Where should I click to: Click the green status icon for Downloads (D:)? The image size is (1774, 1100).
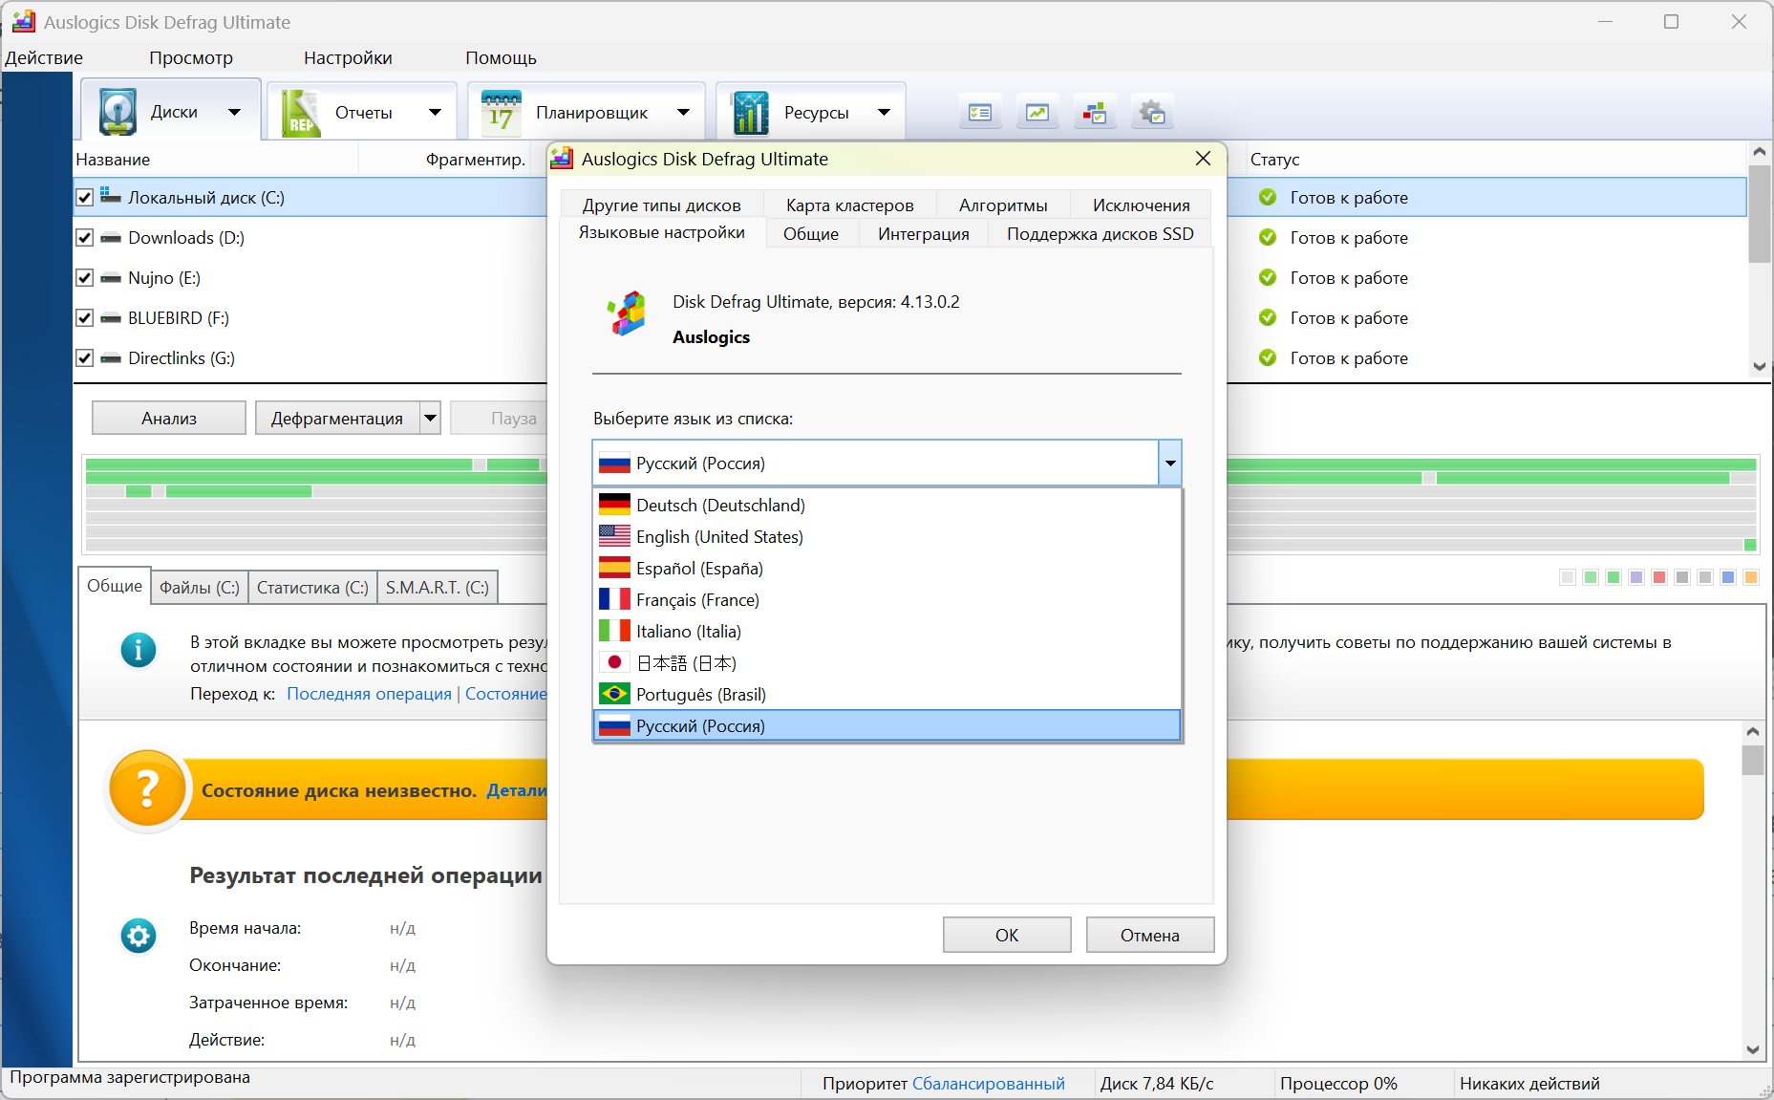[x=1268, y=237]
